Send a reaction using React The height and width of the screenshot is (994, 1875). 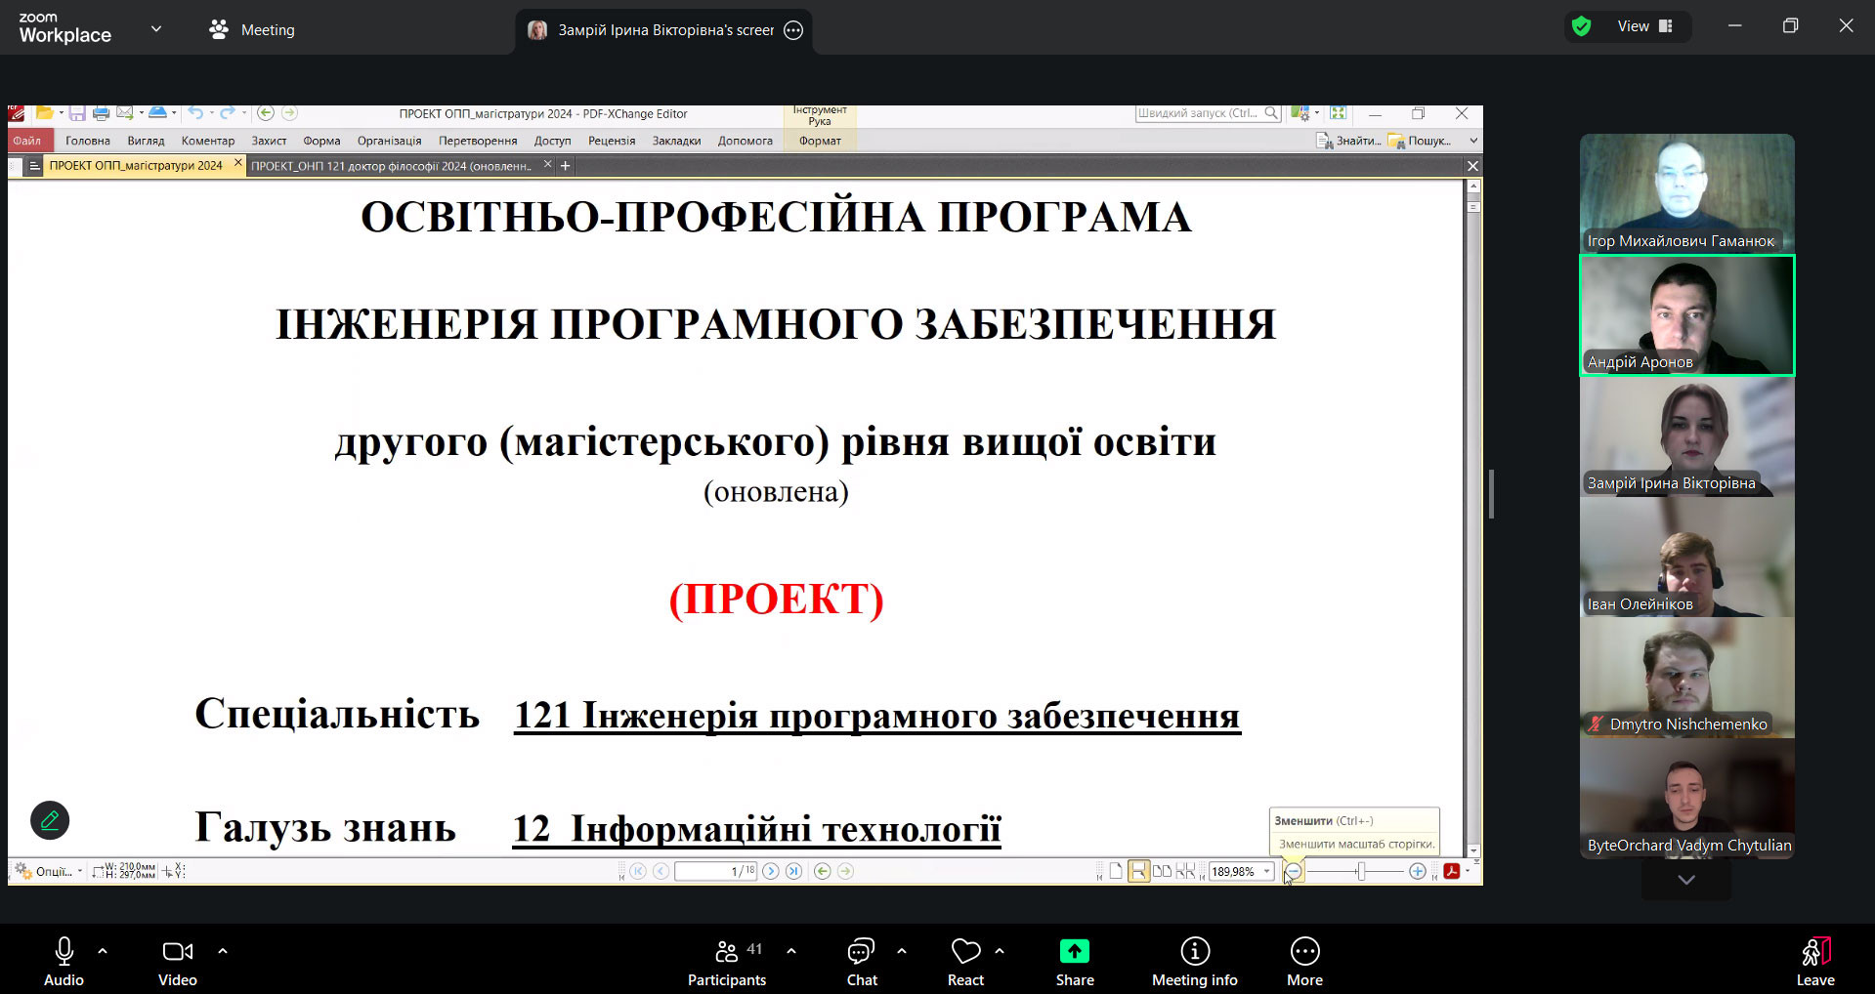click(x=965, y=962)
